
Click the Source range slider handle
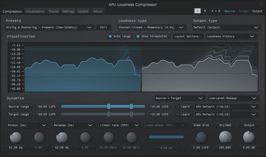click(109, 106)
